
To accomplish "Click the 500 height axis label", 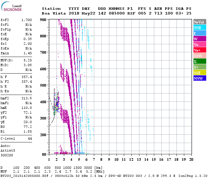I will coord(43,85).
